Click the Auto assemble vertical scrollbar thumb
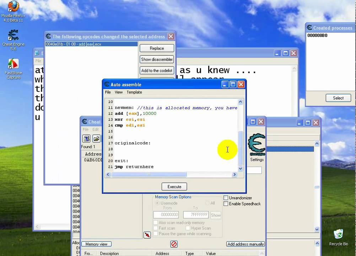Image resolution: width=356 pixels, height=256 pixels. pyautogui.click(x=240, y=148)
